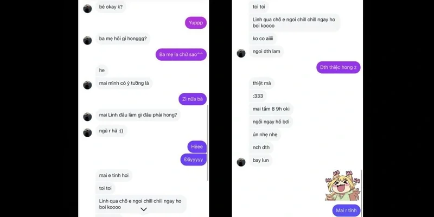
Task: Click the avatar beside "mai mình có ý tưởng là"
Action: [87, 85]
